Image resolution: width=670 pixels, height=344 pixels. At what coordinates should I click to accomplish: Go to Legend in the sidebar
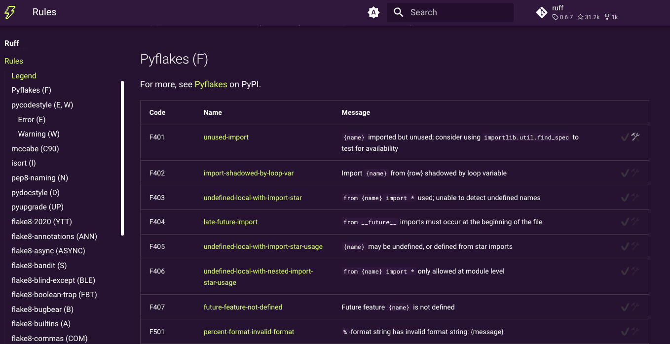pos(24,76)
